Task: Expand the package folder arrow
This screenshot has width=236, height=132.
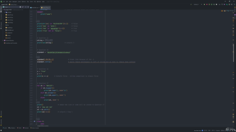Action: (x=5, y=12)
